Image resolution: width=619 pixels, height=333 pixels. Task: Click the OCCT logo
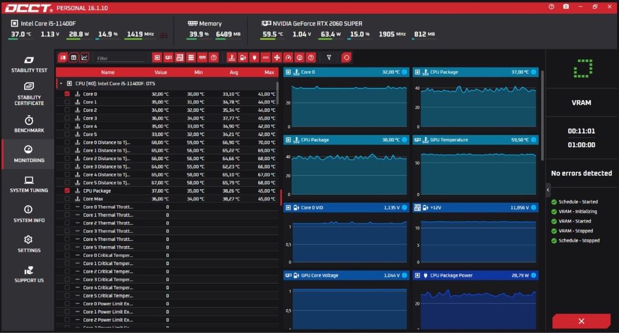pos(28,8)
